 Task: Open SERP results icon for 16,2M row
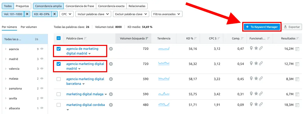[x=297, y=49]
